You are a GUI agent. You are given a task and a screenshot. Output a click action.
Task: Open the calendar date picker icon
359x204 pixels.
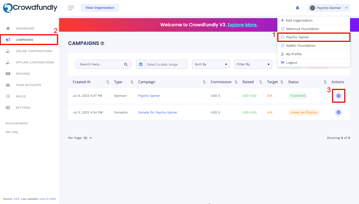[x=141, y=64]
